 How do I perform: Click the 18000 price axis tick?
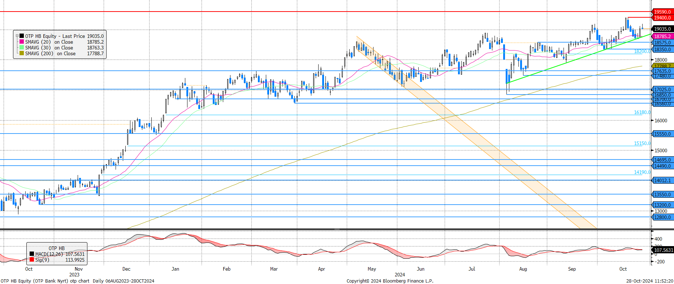tap(661, 60)
